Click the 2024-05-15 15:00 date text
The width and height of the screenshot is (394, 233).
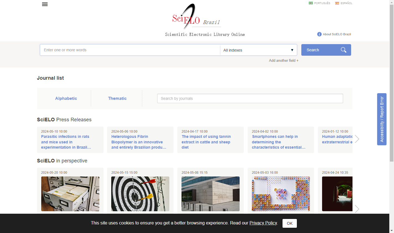click(124, 173)
